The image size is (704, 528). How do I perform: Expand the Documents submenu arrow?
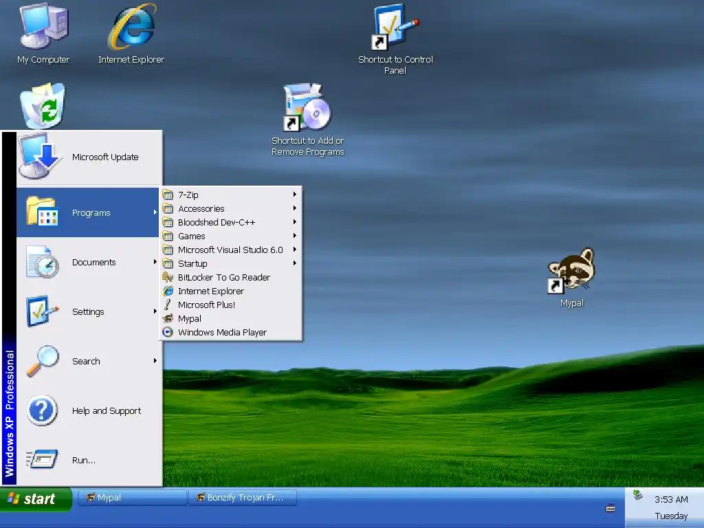pos(155,262)
